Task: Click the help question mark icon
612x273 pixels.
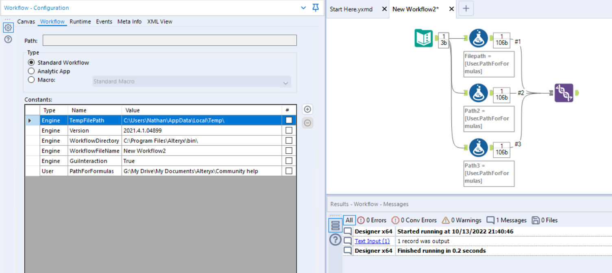Action: click(x=7, y=39)
